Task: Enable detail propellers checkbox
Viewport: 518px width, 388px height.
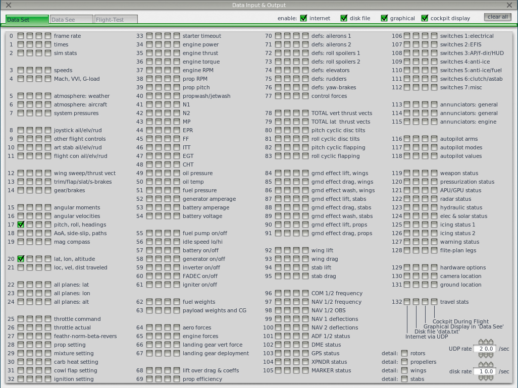Action: tap(404, 362)
